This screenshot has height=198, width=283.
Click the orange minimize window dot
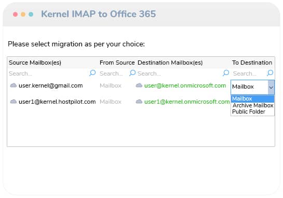[x=23, y=14]
